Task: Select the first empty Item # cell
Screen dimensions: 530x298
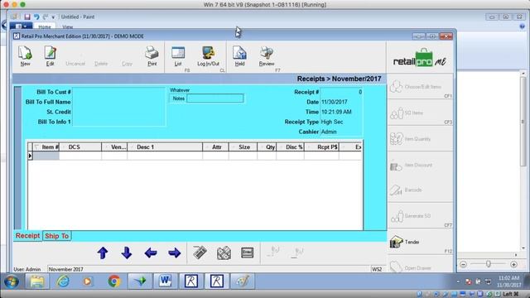Action: tap(46, 156)
